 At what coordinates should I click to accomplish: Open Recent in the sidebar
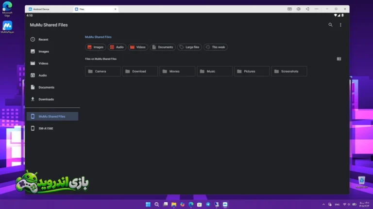[52, 39]
